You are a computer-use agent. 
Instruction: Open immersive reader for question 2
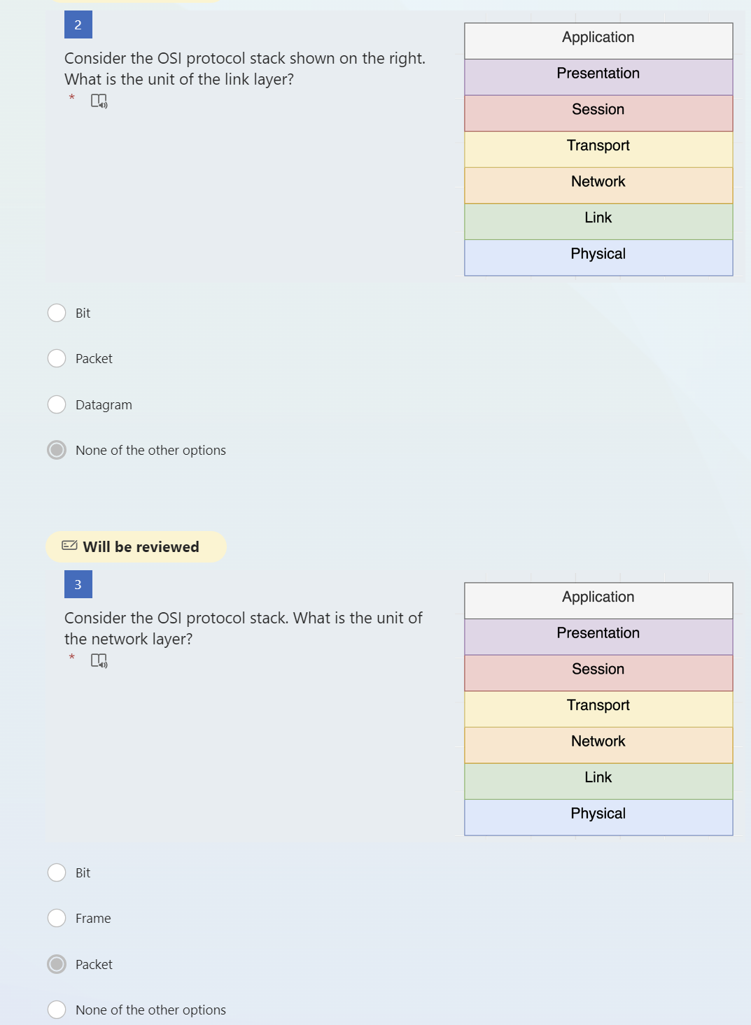(x=97, y=103)
